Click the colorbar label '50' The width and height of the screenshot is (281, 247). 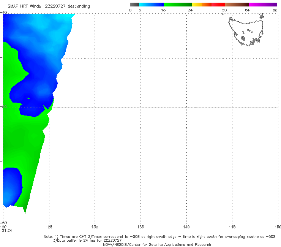pyautogui.click(x=224, y=10)
